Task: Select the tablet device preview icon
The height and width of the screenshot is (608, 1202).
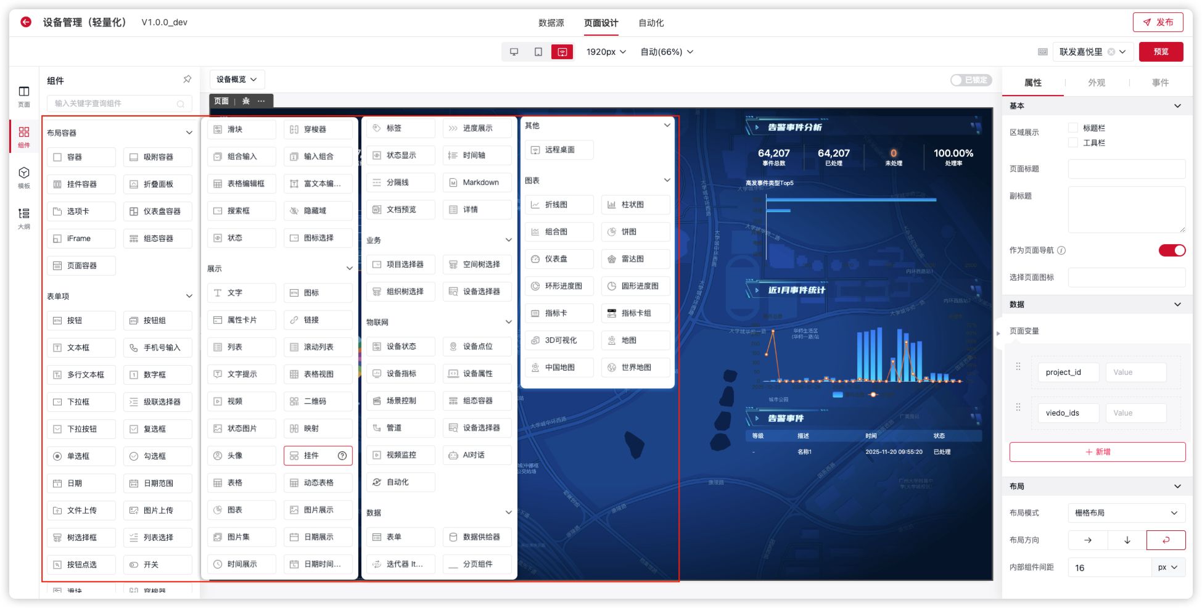Action: pyautogui.click(x=538, y=52)
